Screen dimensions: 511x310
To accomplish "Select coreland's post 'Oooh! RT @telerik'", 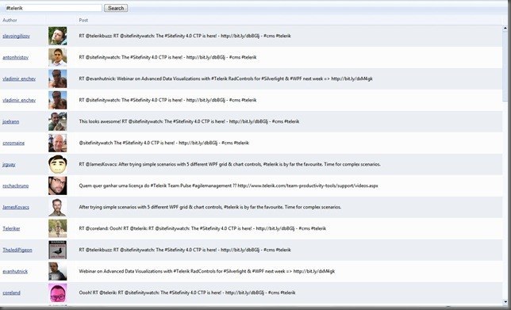I will [187, 293].
